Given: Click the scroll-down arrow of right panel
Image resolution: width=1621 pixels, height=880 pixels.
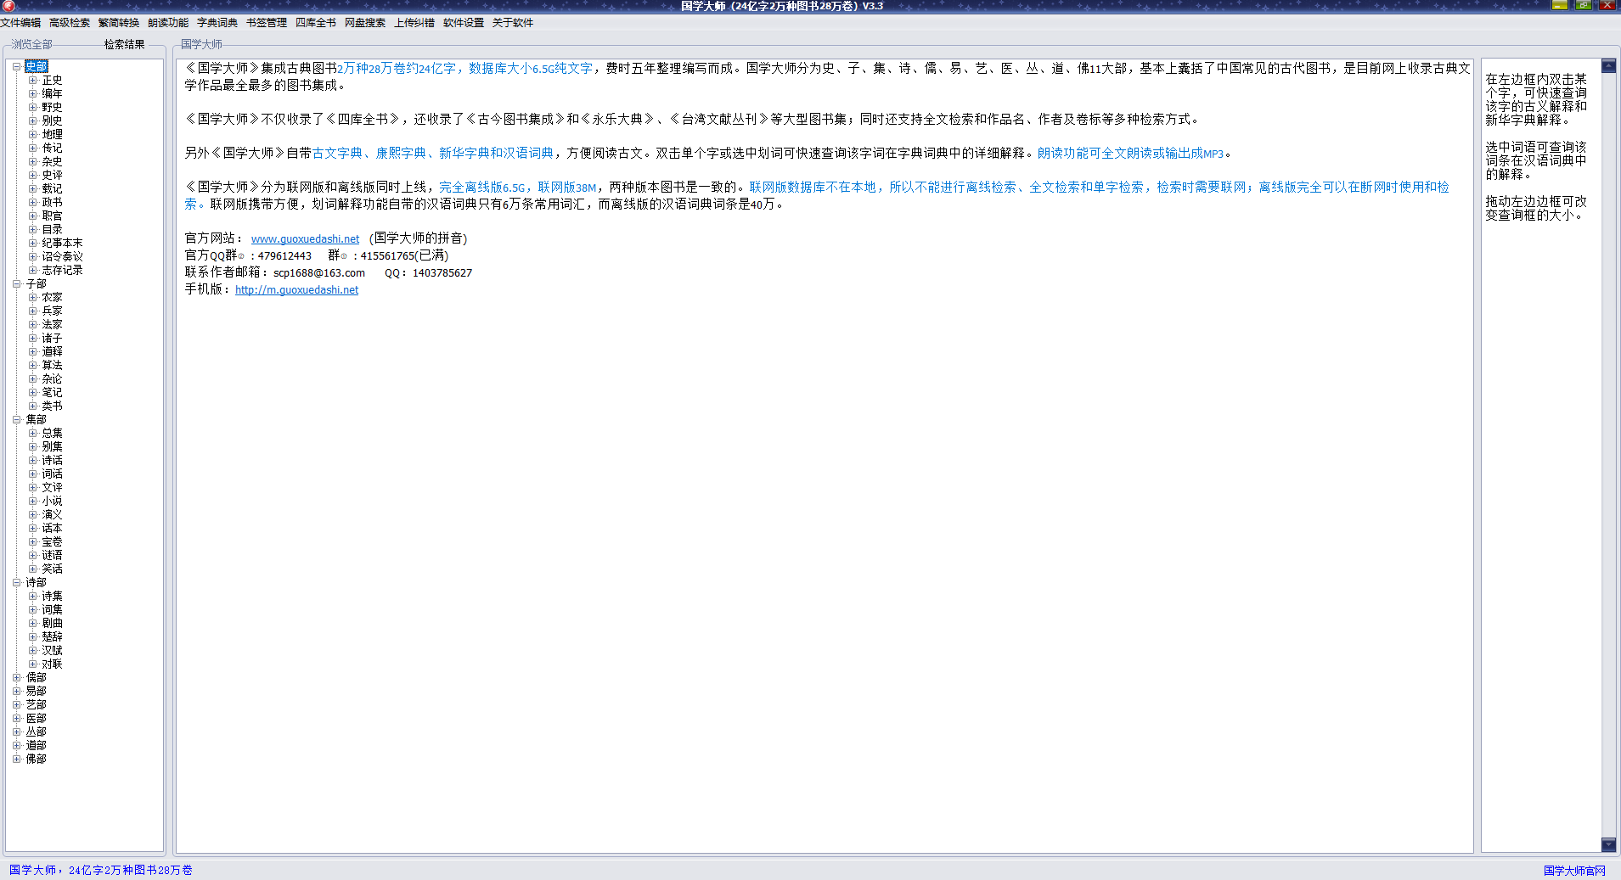Looking at the screenshot, I should pyautogui.click(x=1608, y=844).
